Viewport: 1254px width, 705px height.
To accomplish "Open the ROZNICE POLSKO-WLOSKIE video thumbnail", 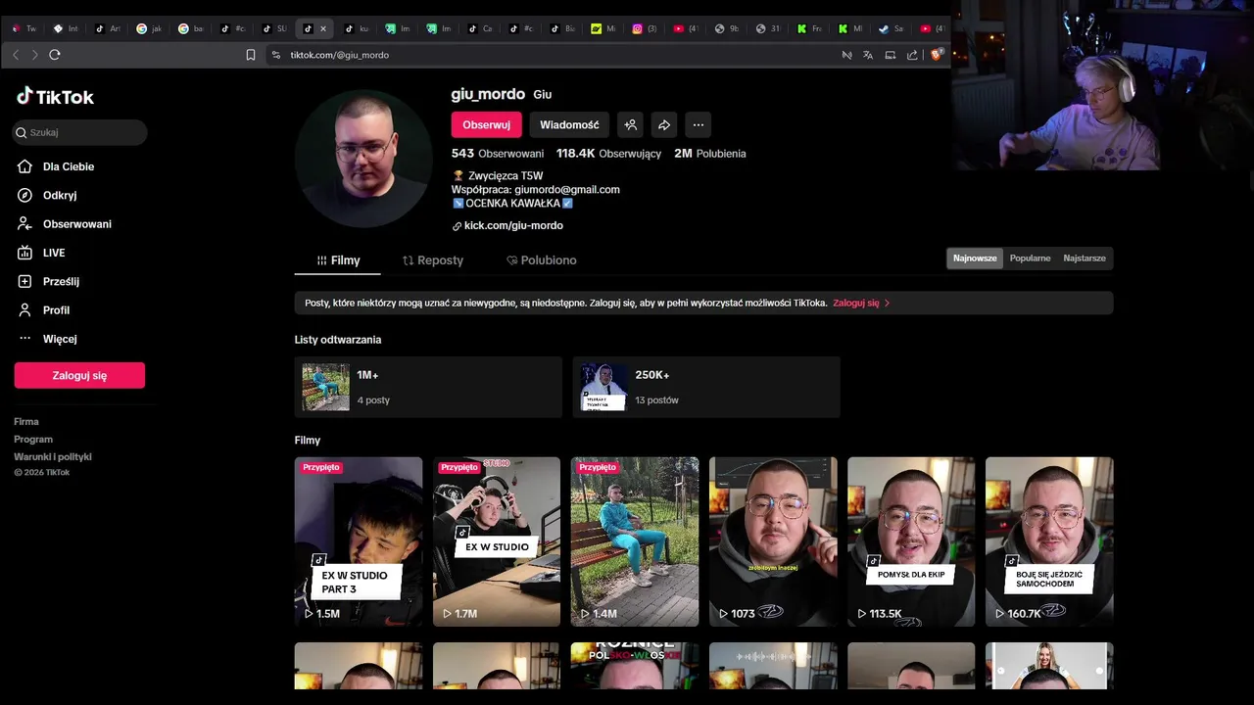I will [635, 666].
